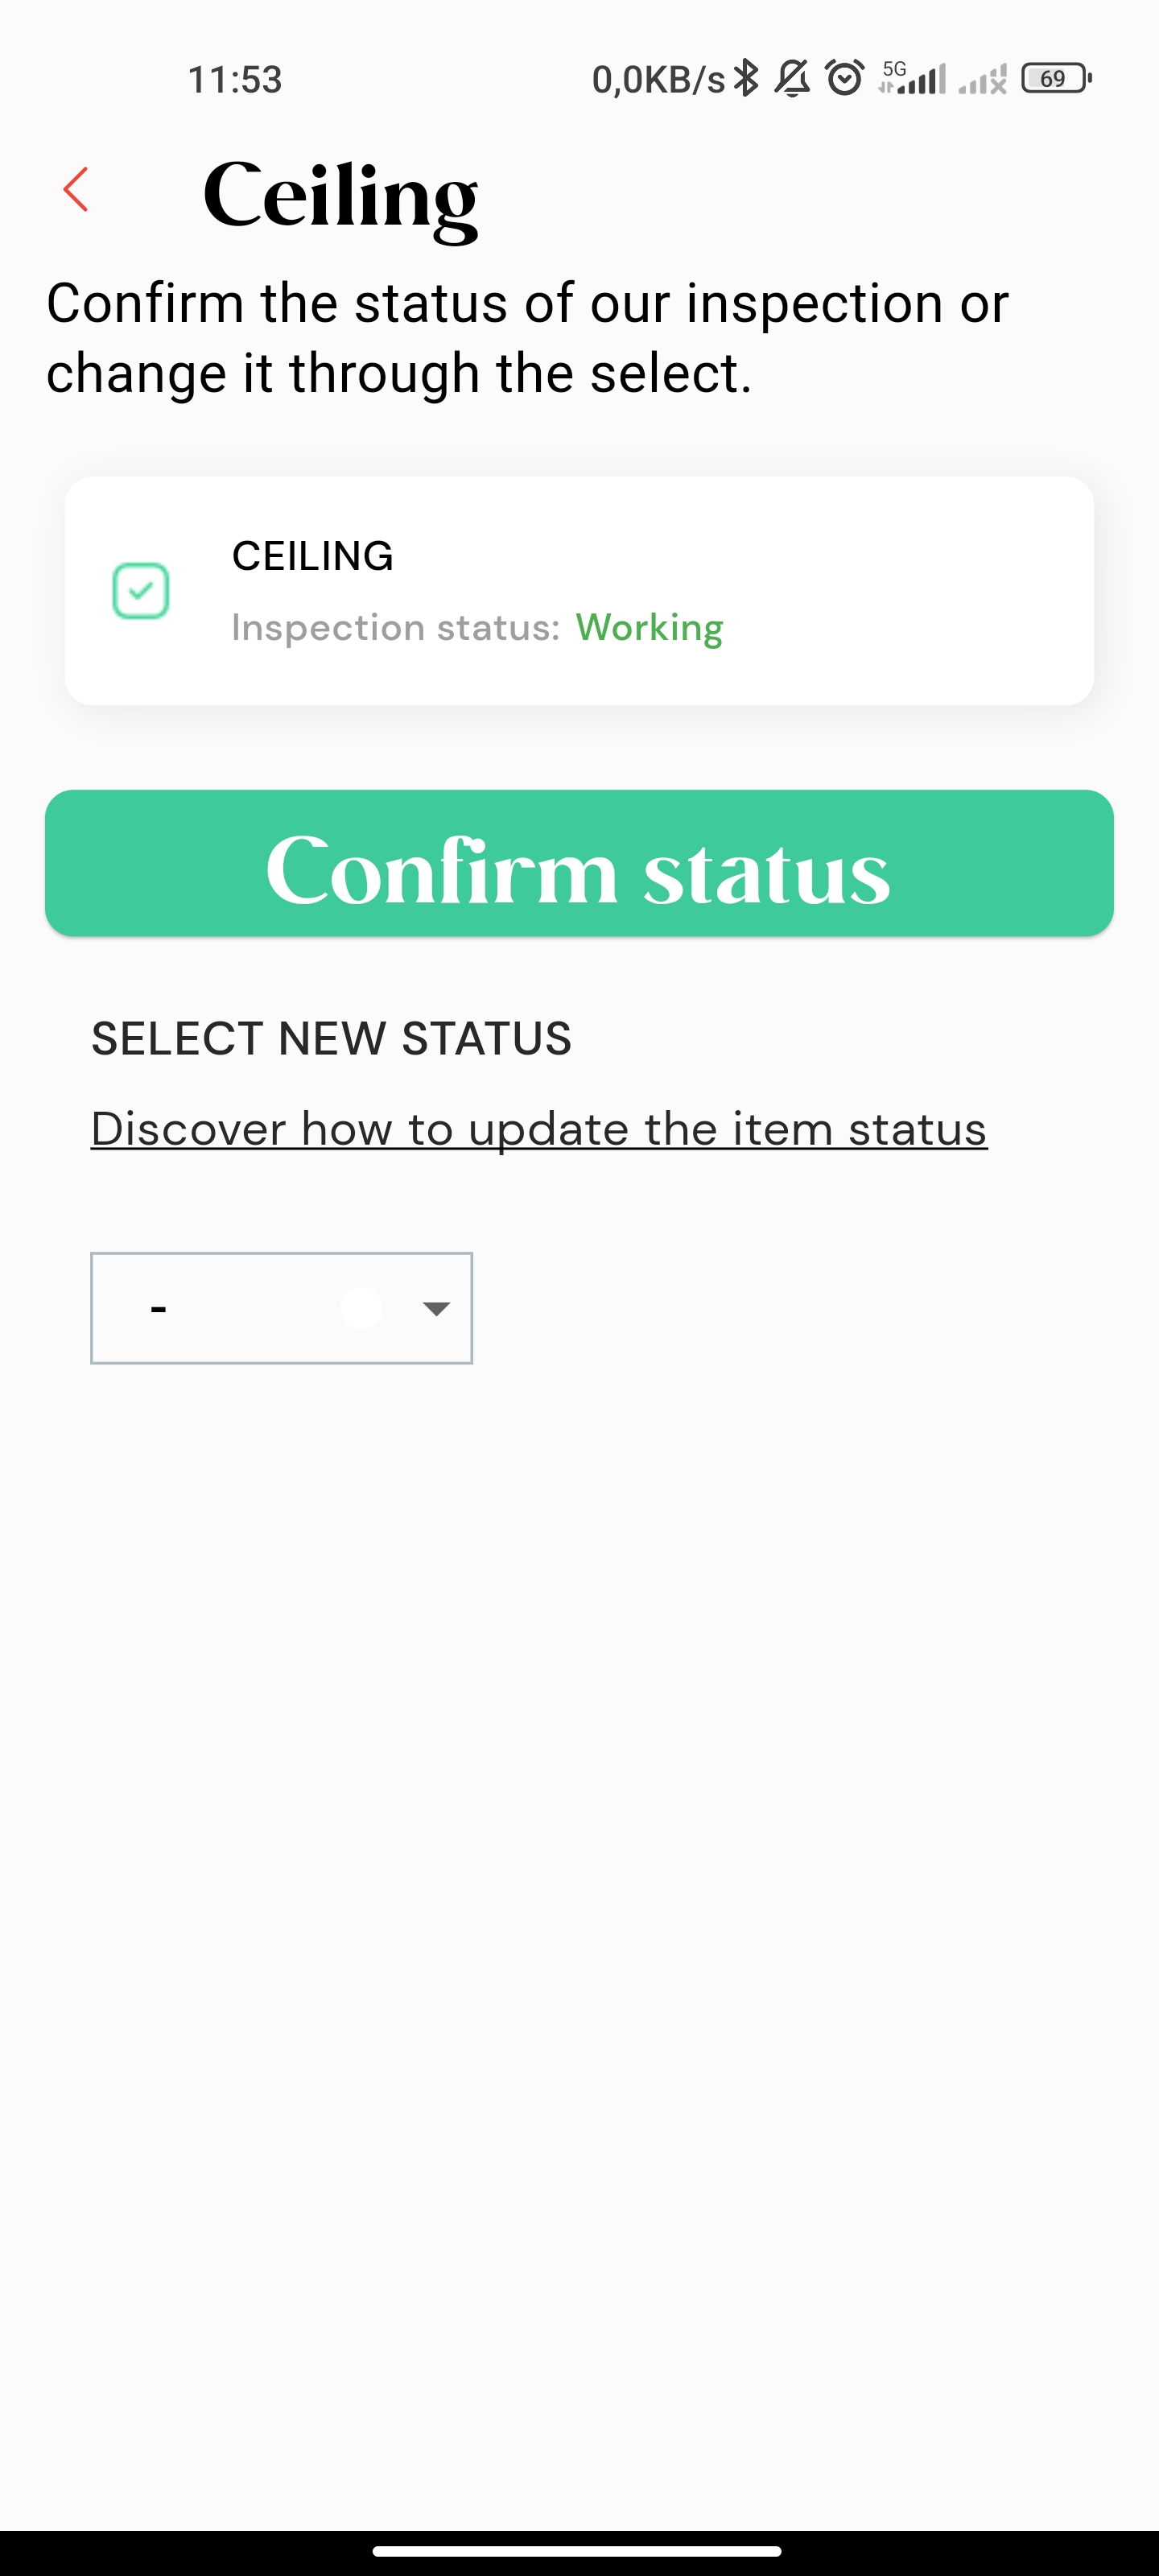1159x2576 pixels.
Task: Tap the green Working status text
Action: (649, 628)
